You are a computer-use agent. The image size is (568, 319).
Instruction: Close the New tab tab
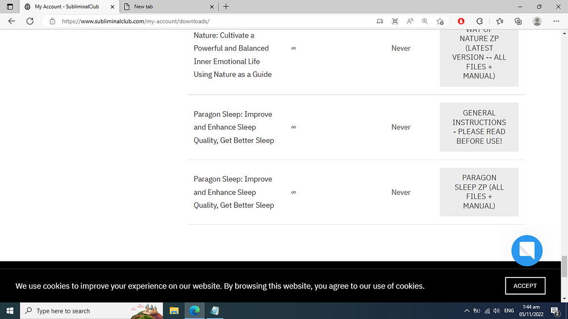212,6
